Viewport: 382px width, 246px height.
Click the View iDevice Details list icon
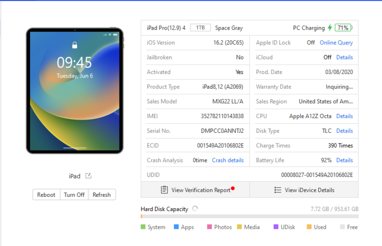coord(278,190)
